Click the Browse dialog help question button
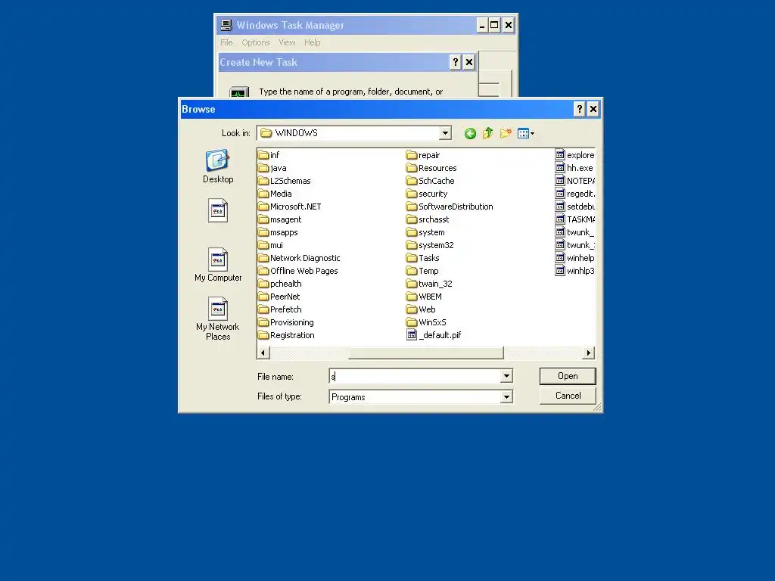 pos(579,109)
